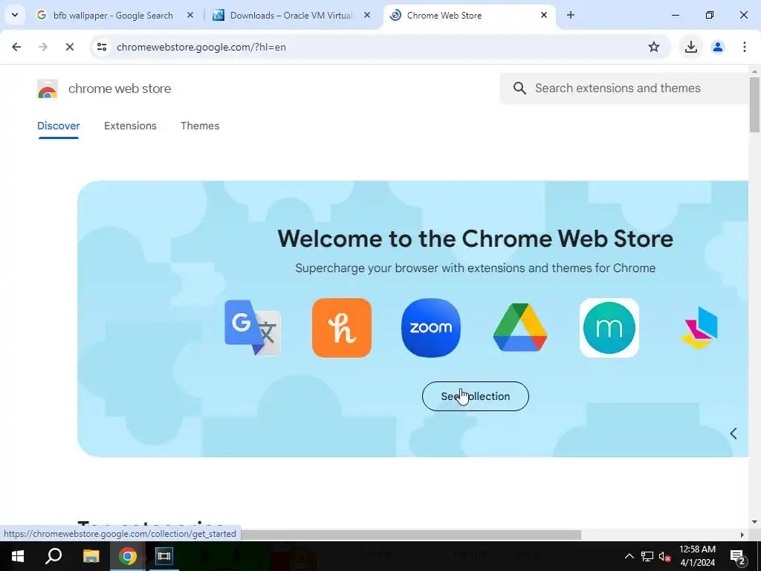Click the See collection button
The width and height of the screenshot is (761, 571).
click(475, 396)
